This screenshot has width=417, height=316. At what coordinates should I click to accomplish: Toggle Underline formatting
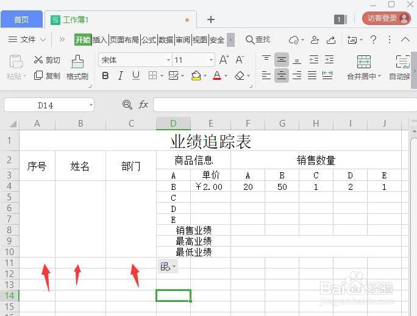tap(136, 75)
